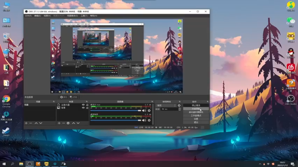Open the 工具(T) menu
The height and width of the screenshot is (167, 298).
point(84,16)
